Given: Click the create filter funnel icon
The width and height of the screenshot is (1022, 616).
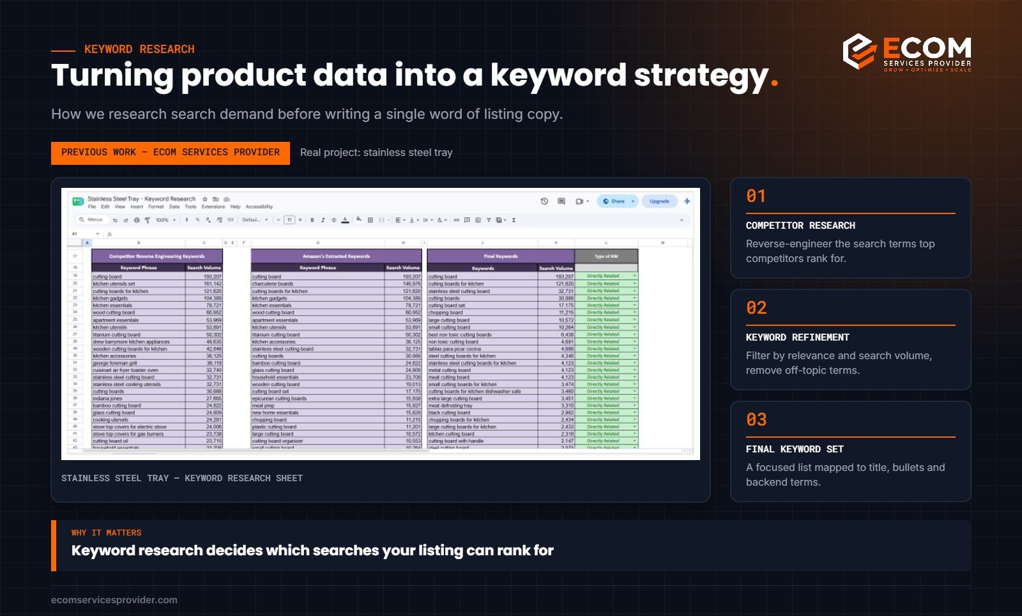Looking at the screenshot, I should (x=489, y=220).
